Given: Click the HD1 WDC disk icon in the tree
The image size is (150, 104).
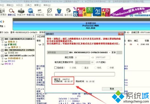Looking at the screenshot, I should tap(2, 50).
